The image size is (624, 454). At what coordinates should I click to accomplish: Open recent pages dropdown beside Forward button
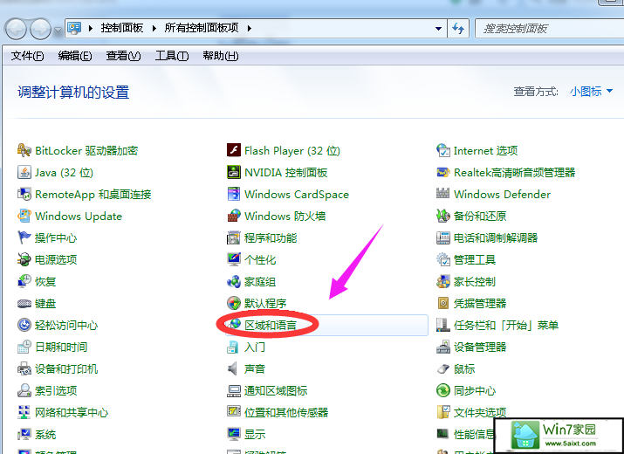point(58,30)
